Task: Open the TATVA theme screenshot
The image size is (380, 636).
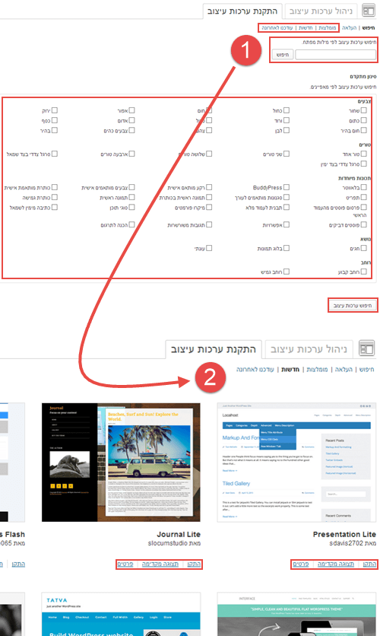Action: [121, 614]
